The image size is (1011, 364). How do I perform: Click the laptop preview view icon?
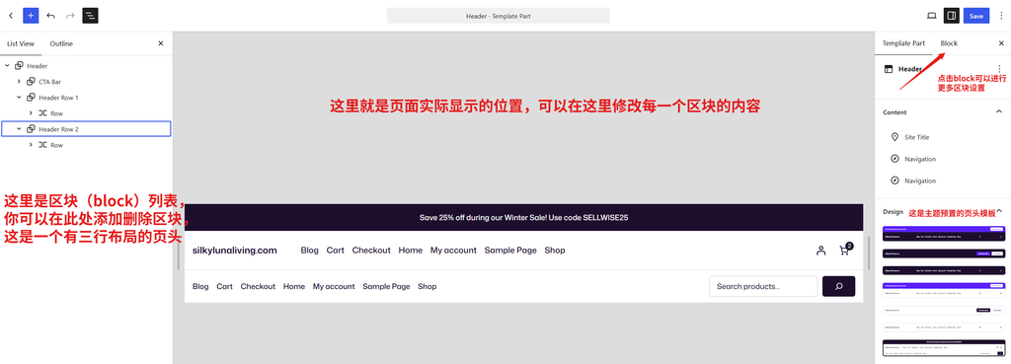932,16
